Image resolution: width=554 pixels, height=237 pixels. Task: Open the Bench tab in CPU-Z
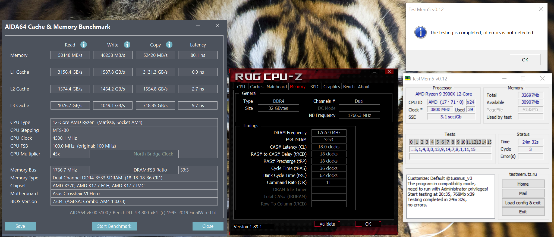point(349,87)
